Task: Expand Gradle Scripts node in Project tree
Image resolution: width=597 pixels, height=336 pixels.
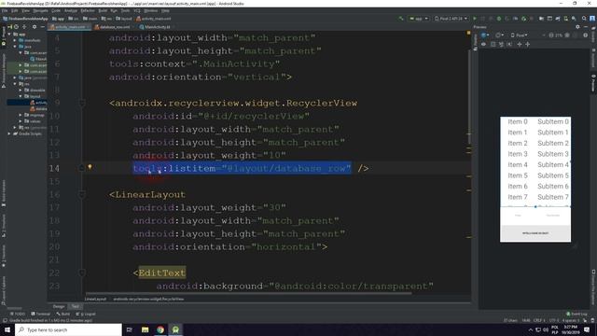Action: coord(10,133)
